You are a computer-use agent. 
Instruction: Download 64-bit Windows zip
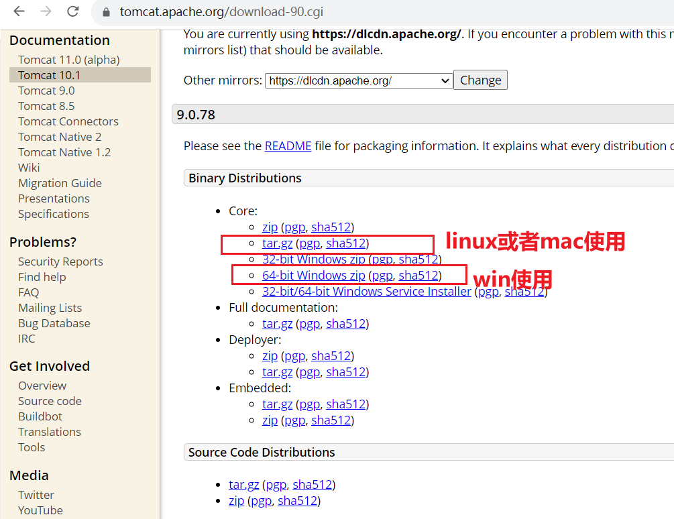click(314, 276)
